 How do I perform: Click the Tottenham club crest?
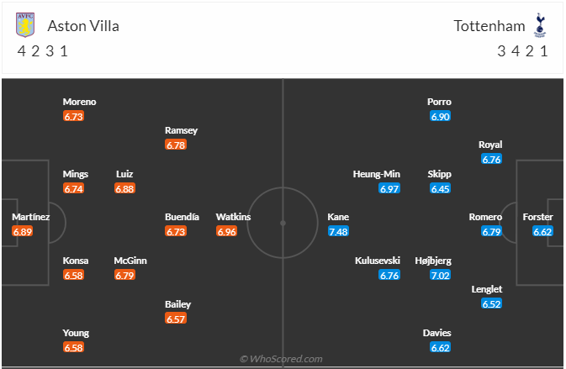pos(540,25)
